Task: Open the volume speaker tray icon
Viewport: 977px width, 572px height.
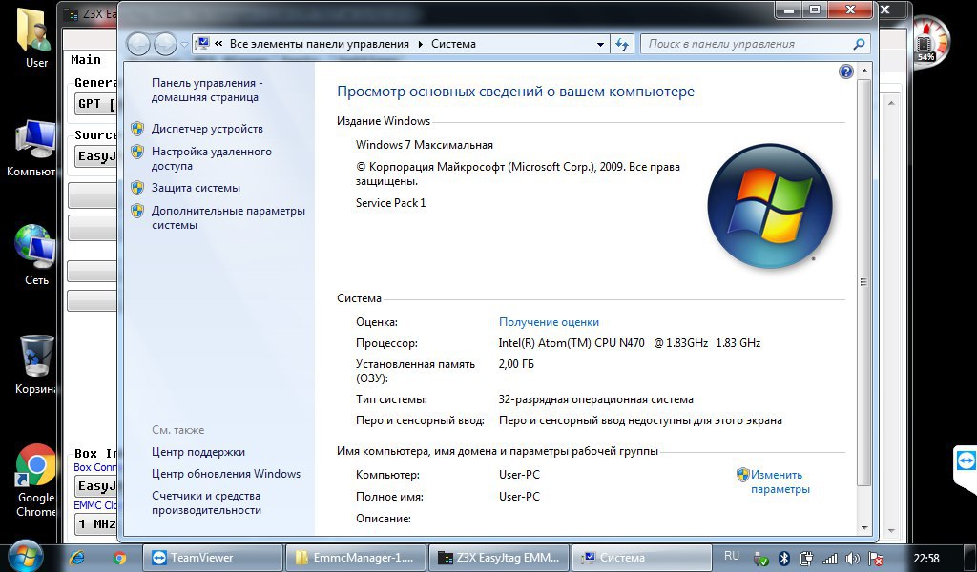Action: [852, 559]
